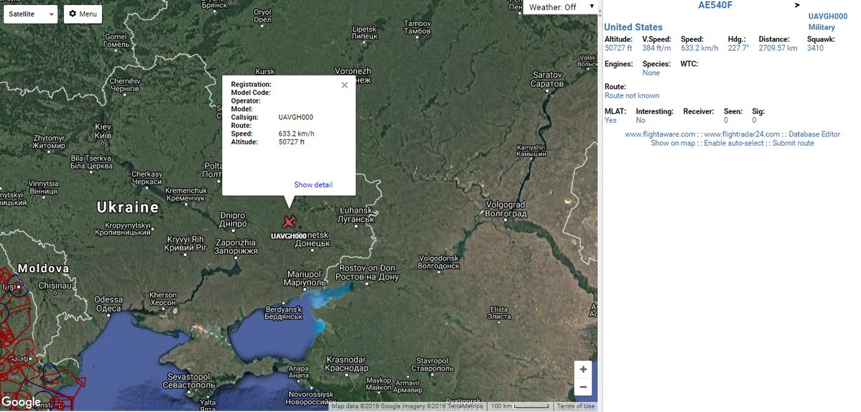Click distance value 2709.57 km
This screenshot has width=861, height=412.
pyautogui.click(x=778, y=48)
